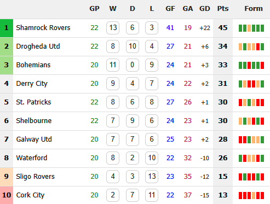The width and height of the screenshot is (270, 204).
Task: Click Waterford losses box showing 10
Action: pos(152,158)
